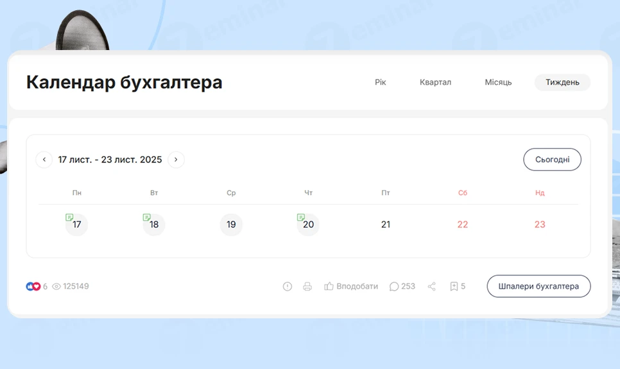Click the like and heart reactions icon
Viewport: 620px width, 369px height.
[x=33, y=286]
